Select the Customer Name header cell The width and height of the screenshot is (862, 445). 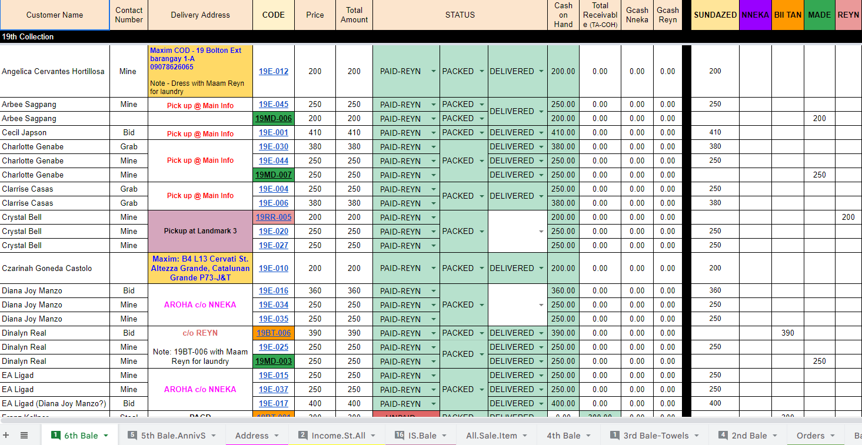click(55, 15)
